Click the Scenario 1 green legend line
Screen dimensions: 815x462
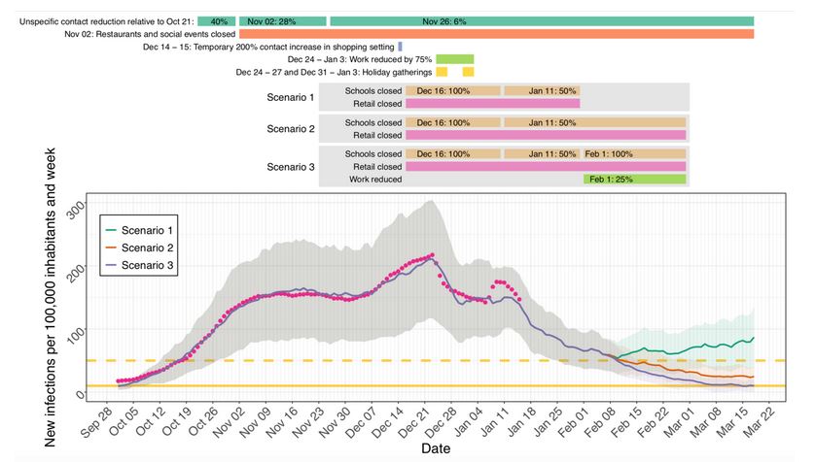click(118, 230)
